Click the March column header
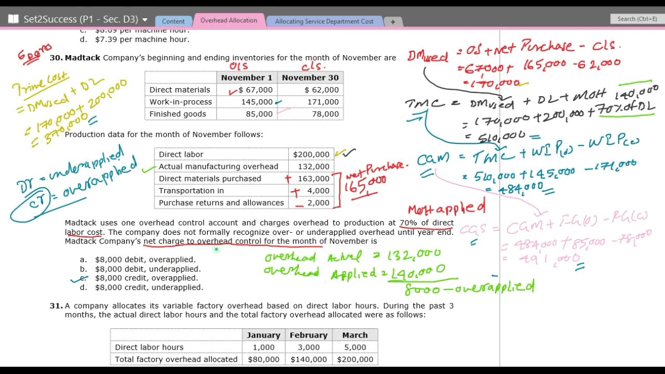 pos(355,335)
